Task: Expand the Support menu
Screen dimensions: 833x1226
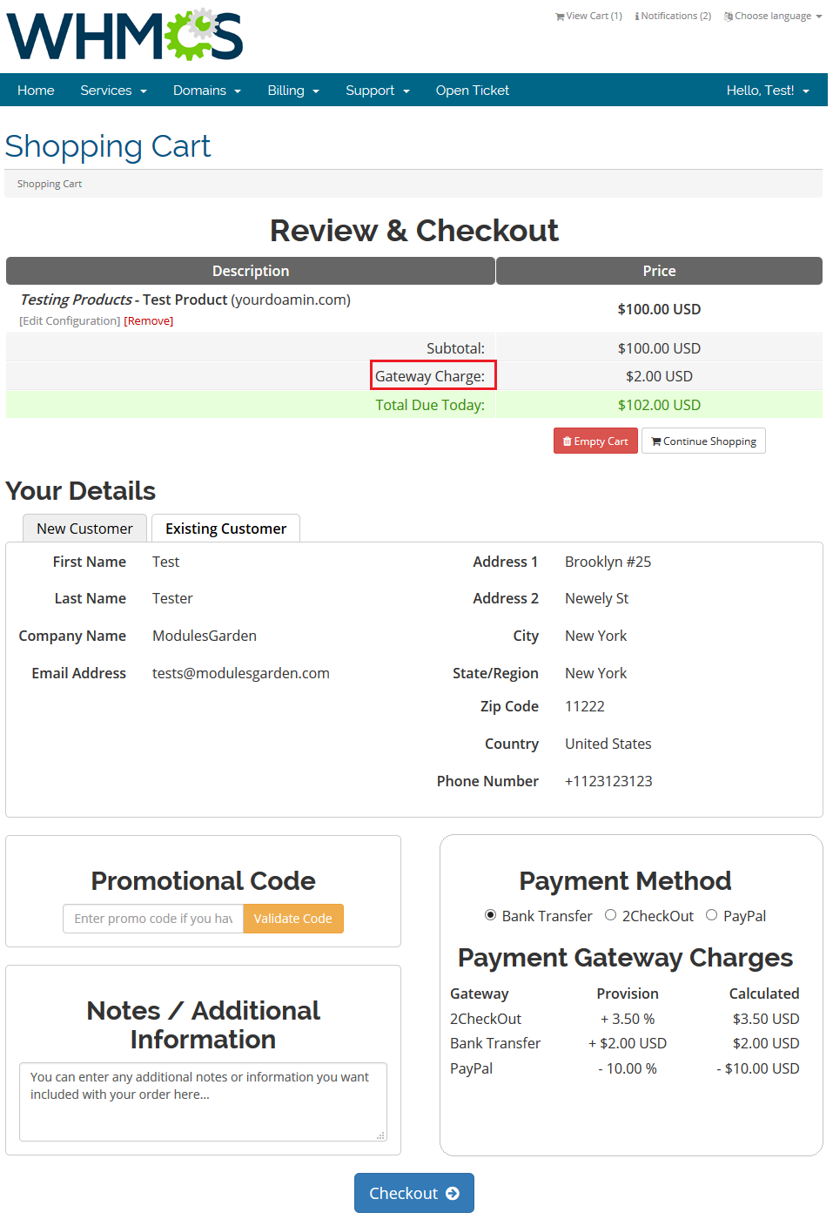Action: pyautogui.click(x=378, y=91)
